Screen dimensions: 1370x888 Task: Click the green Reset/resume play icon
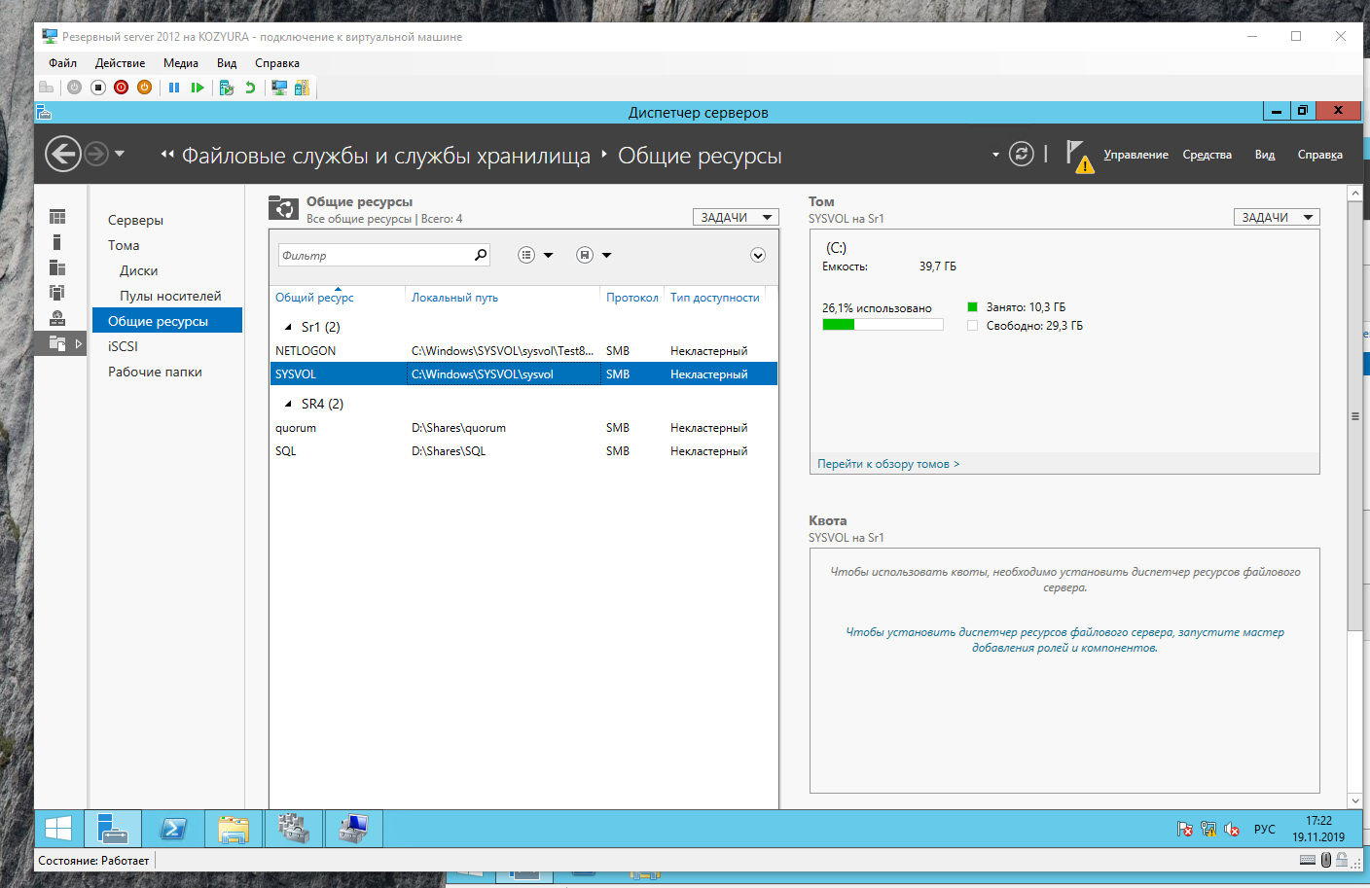(x=198, y=88)
